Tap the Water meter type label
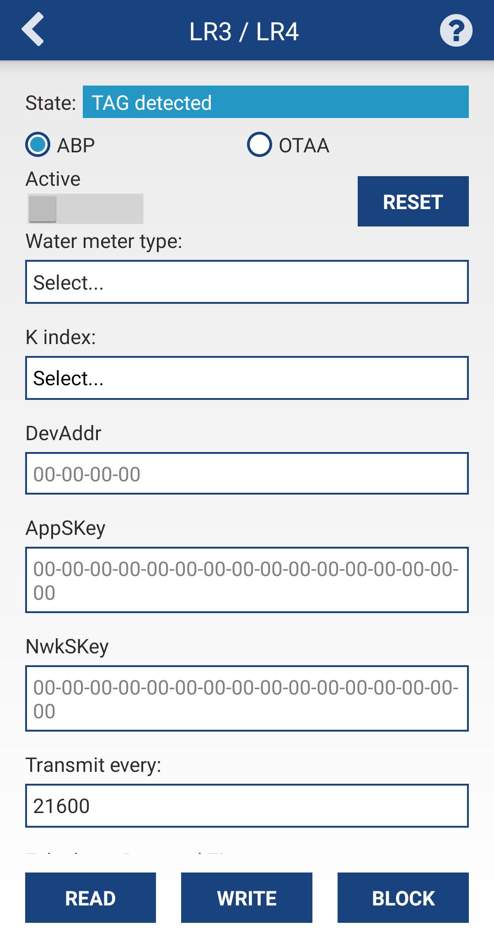494x948 pixels. coord(104,241)
